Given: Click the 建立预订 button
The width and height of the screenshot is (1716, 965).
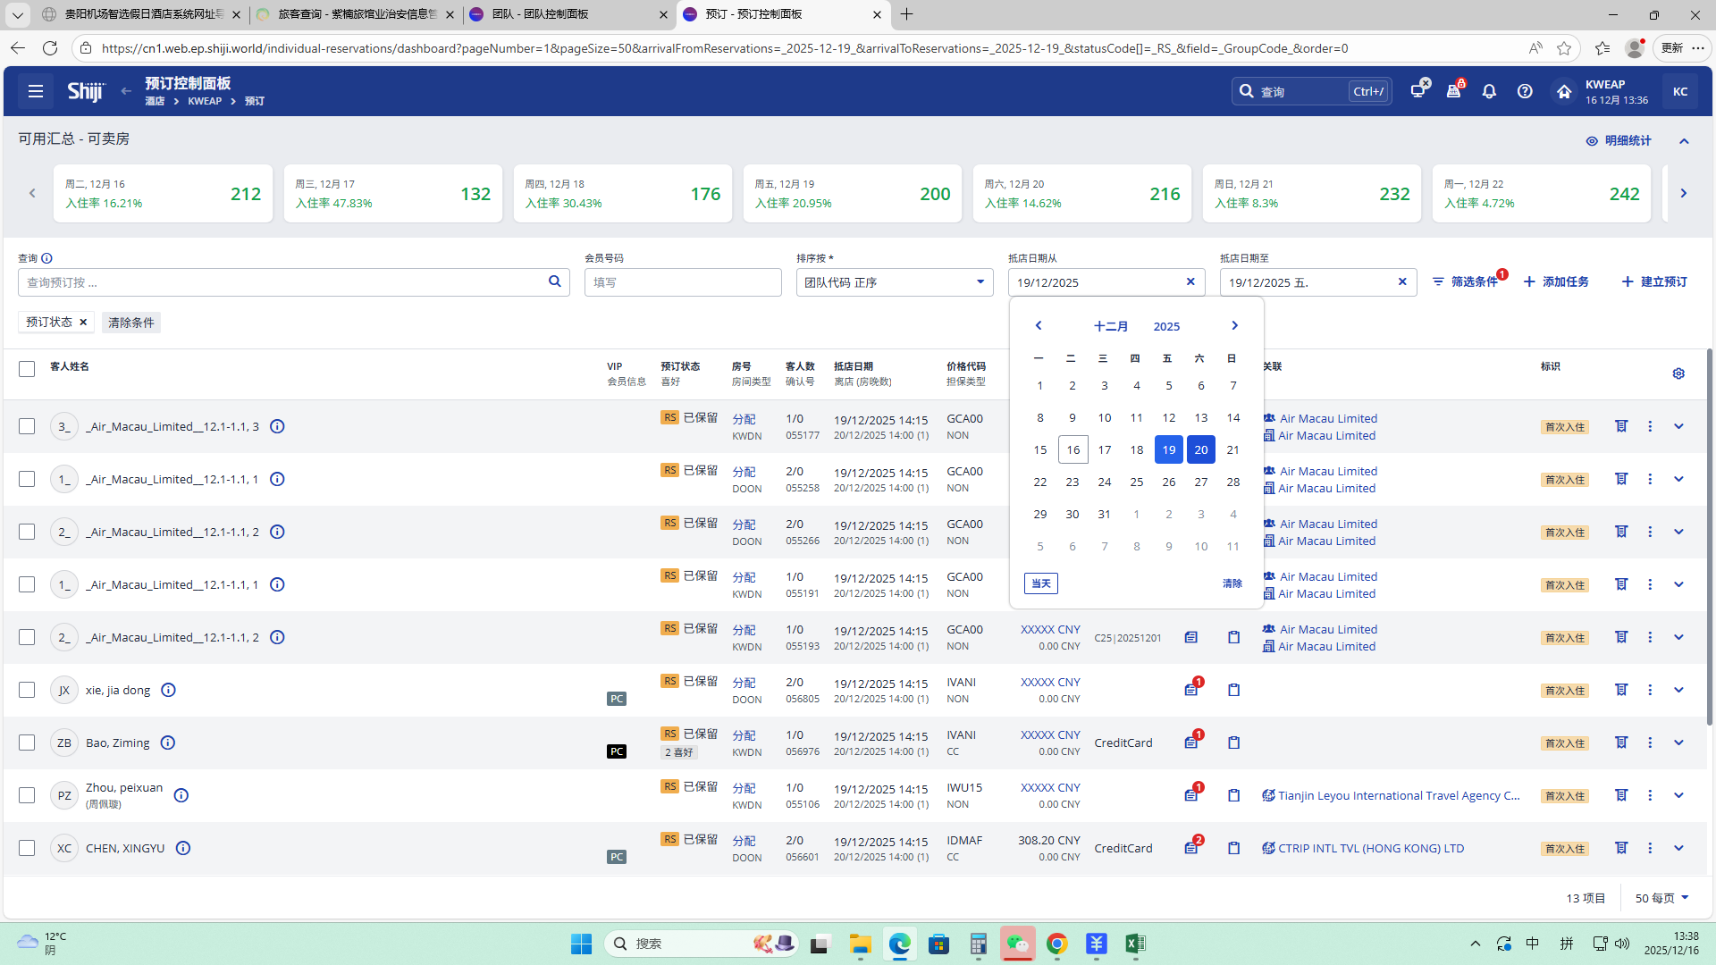Looking at the screenshot, I should point(1654,281).
